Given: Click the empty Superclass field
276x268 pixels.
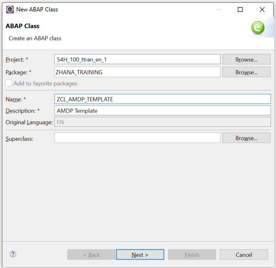Looking at the screenshot, I should pyautogui.click(x=138, y=138).
